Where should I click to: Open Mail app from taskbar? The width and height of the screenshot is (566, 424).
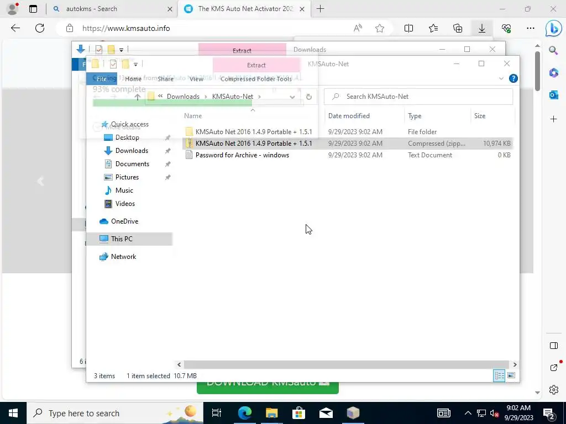click(326, 413)
